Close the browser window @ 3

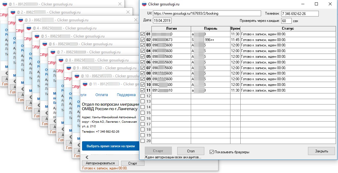coord(136,20)
